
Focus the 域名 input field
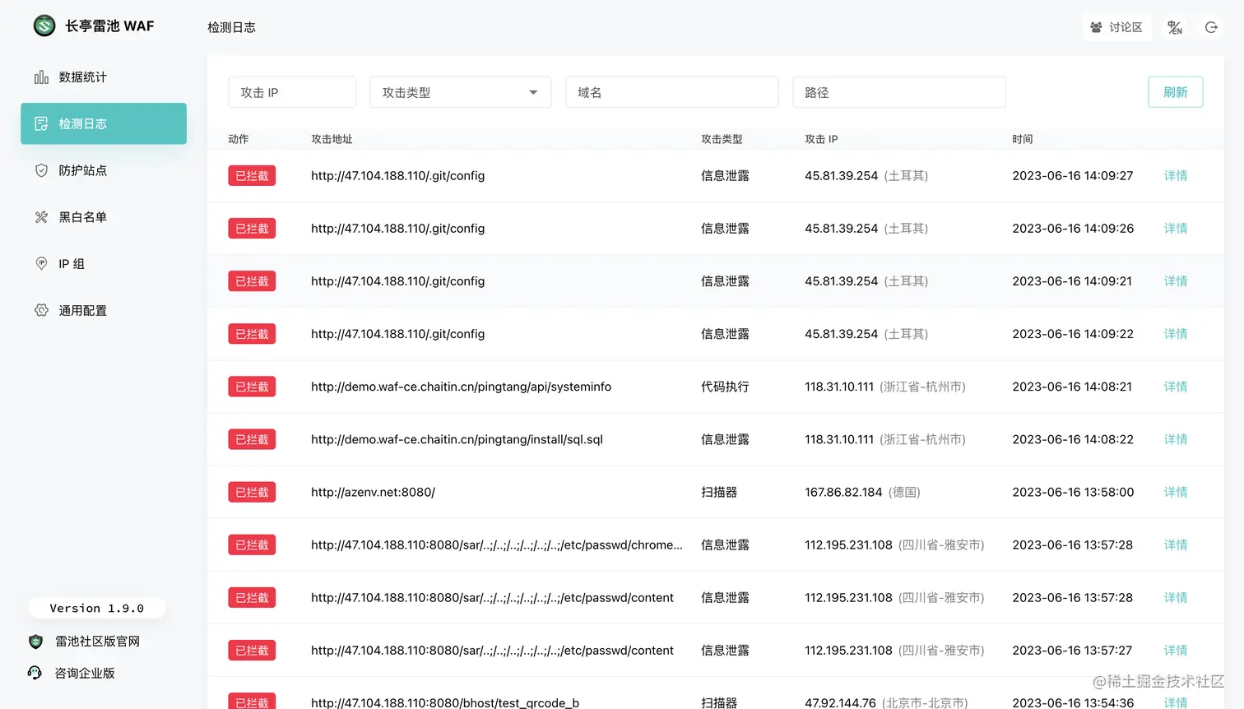point(672,92)
